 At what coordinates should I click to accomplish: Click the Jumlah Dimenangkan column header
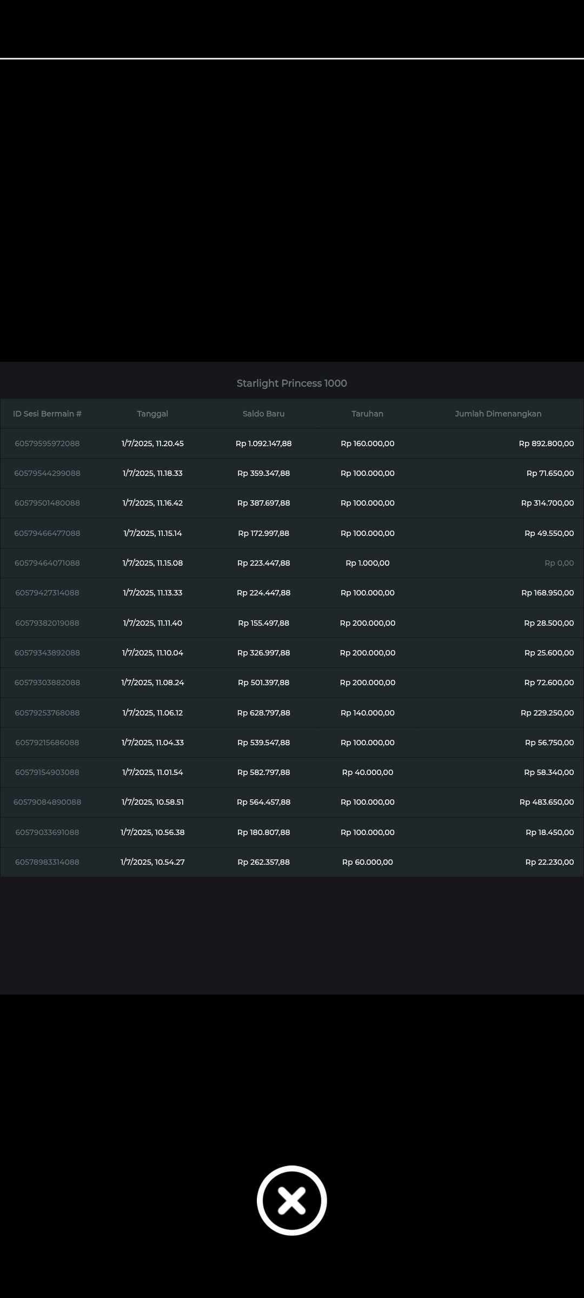click(x=498, y=414)
